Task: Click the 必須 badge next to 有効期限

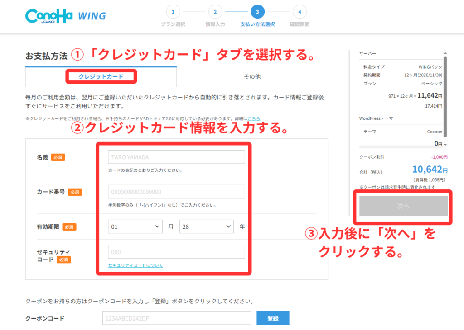Action: tap(69, 227)
